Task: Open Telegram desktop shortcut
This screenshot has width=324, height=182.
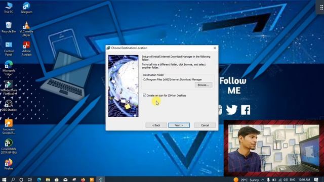Action: (x=26, y=8)
